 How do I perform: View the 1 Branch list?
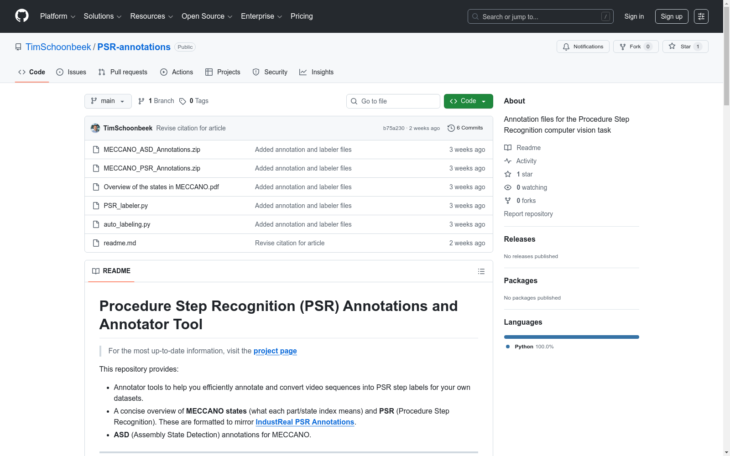156,101
